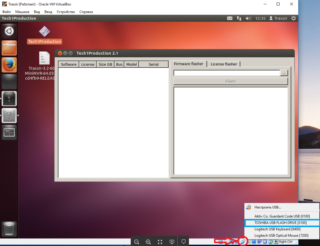Choose Настроить USB... from the popup menu

click(282, 207)
